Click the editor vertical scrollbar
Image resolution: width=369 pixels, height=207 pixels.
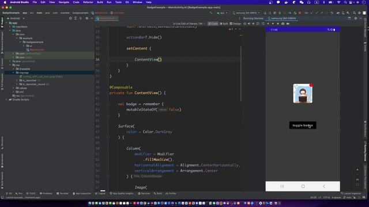tap(241, 74)
